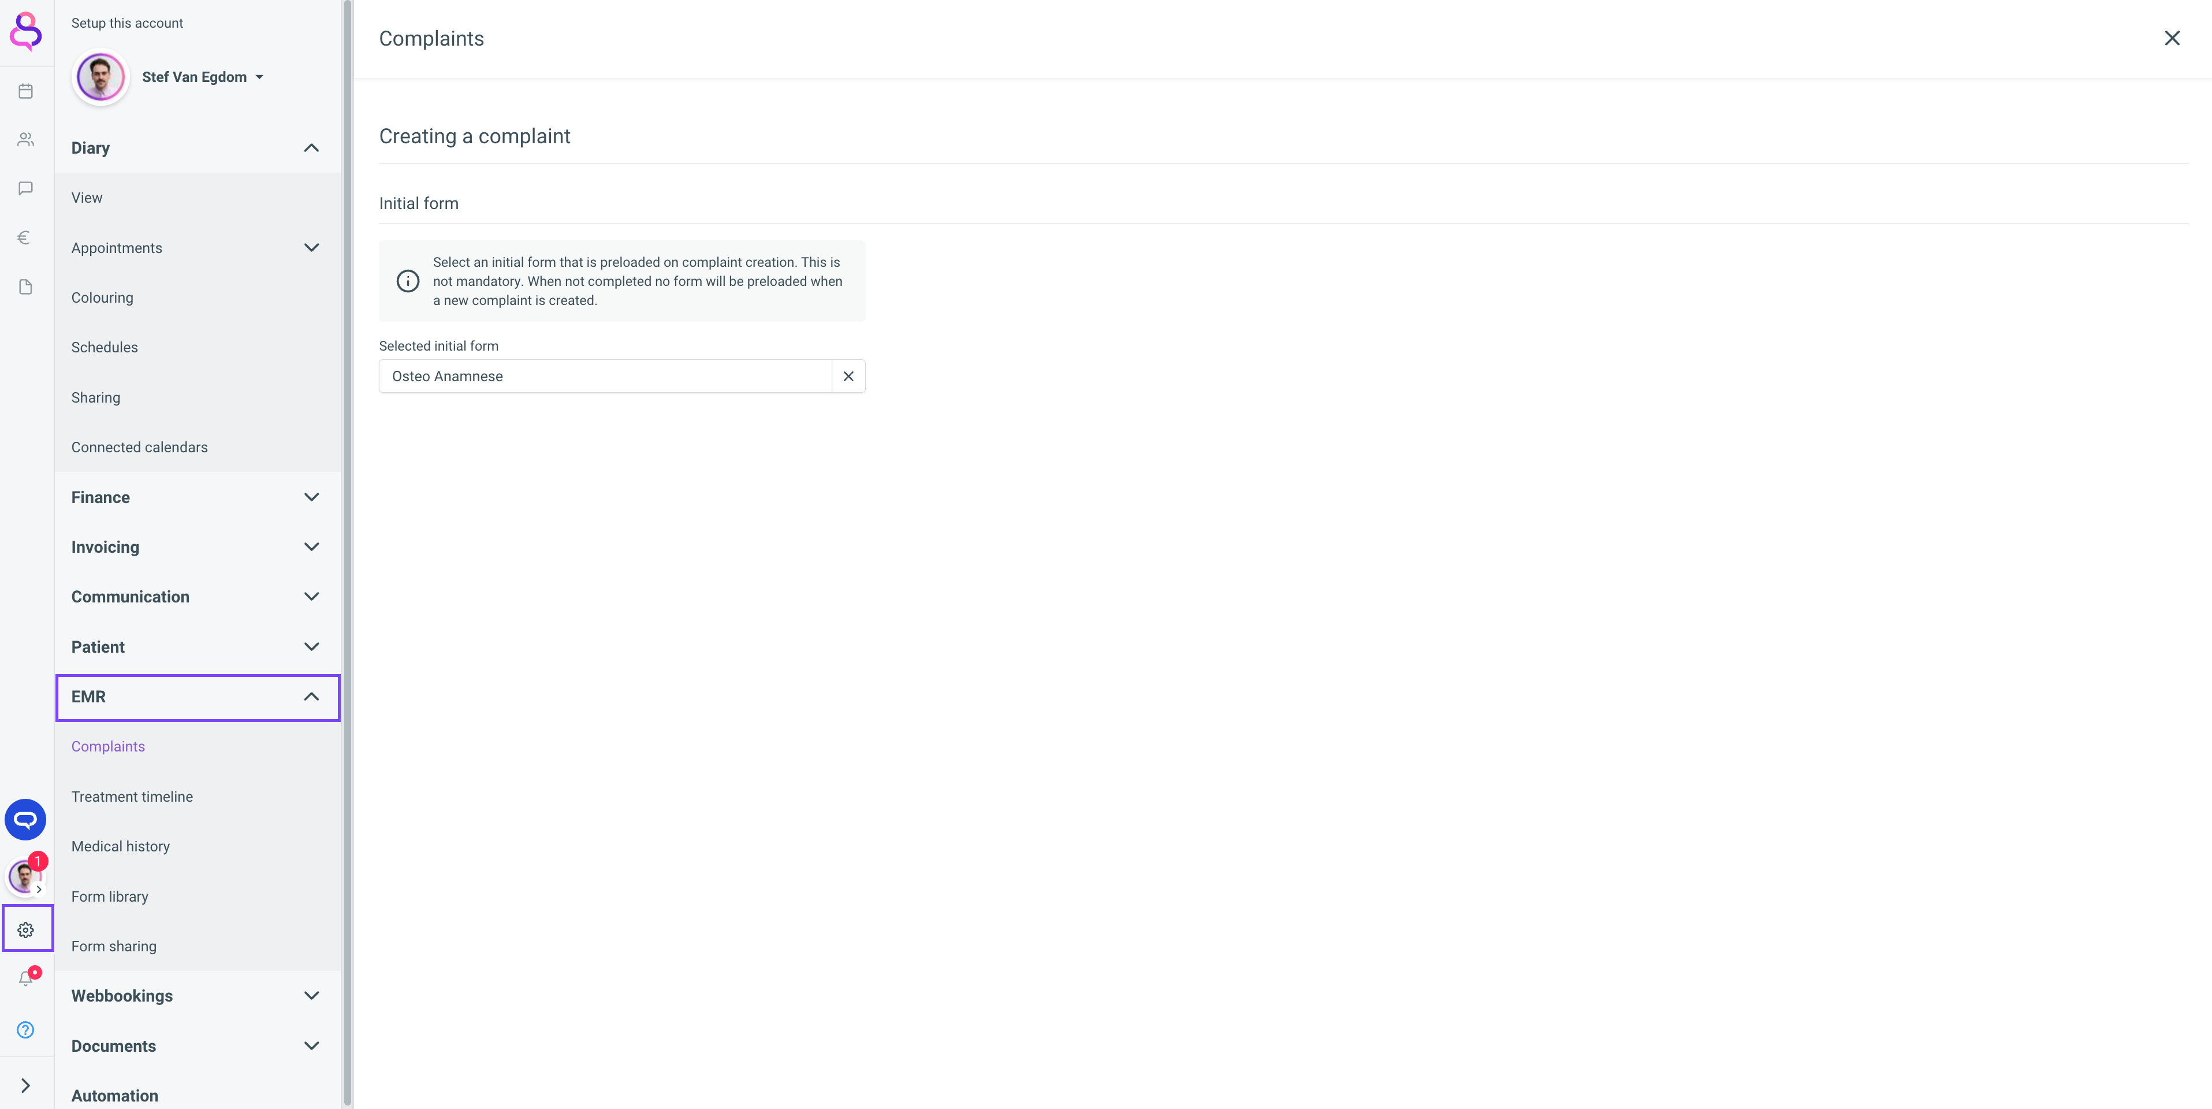Expand the Invoicing section

[x=198, y=547]
